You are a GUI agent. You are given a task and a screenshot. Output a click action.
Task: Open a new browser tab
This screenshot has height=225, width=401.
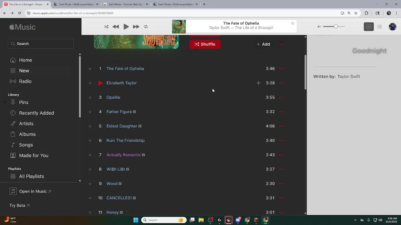click(x=204, y=4)
